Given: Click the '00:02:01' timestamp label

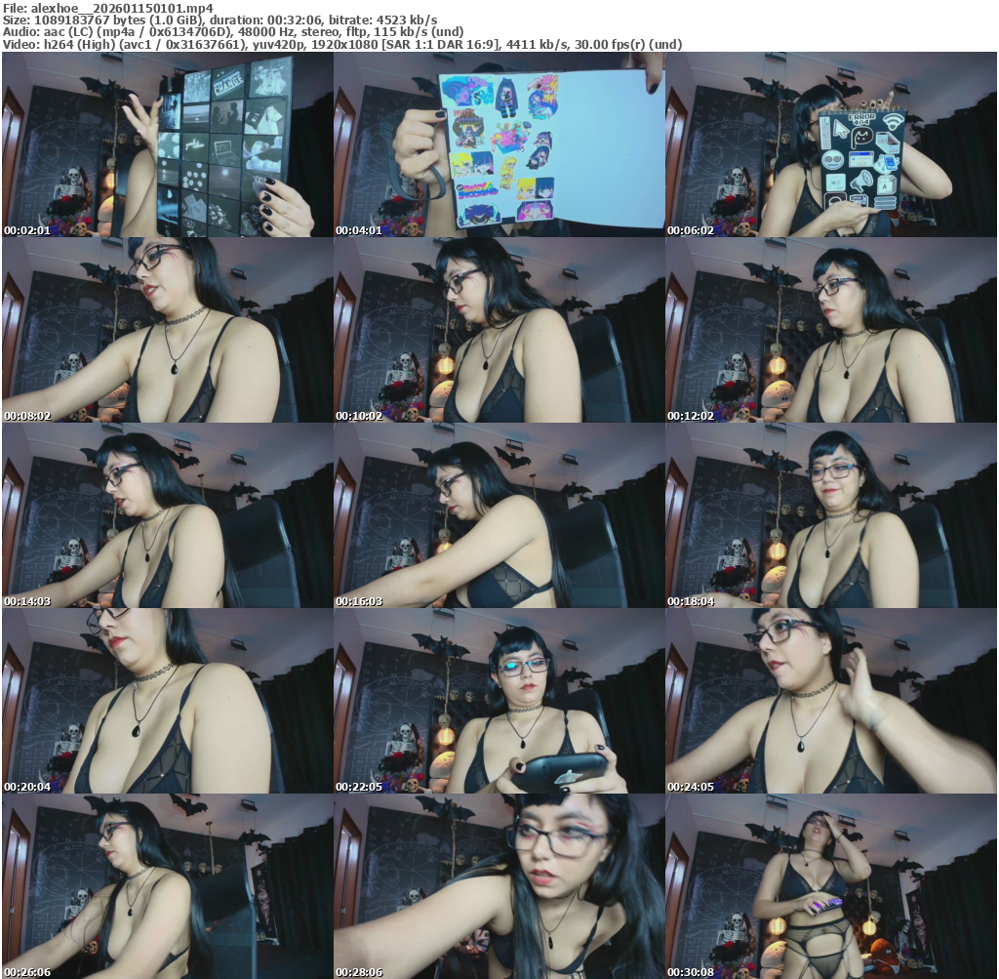Looking at the screenshot, I should 27,230.
